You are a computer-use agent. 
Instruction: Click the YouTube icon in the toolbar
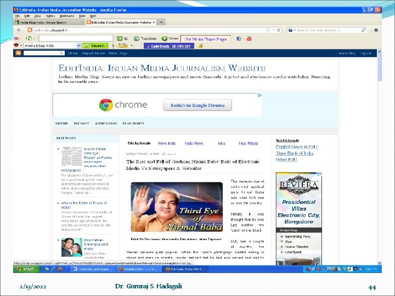[x=249, y=38]
